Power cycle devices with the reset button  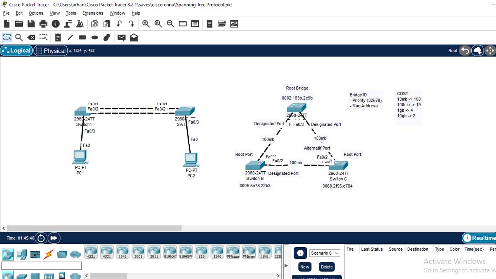pos(41,238)
